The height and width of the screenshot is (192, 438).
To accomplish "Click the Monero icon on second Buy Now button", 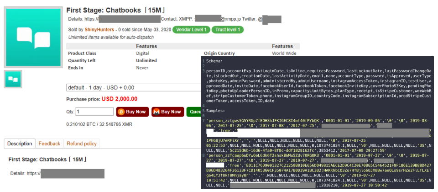I will [156, 112].
